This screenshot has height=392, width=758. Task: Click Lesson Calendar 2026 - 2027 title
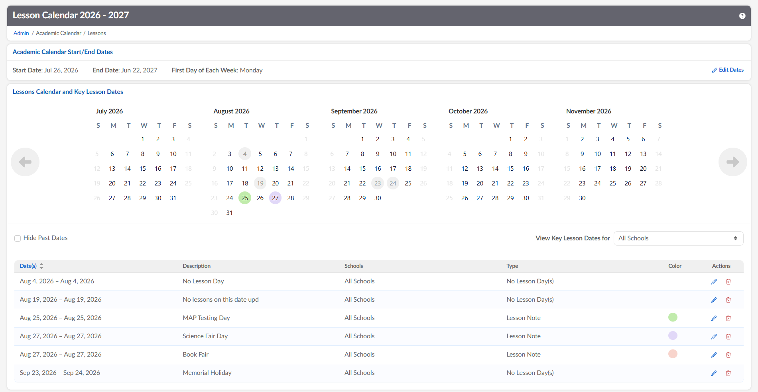pos(71,15)
